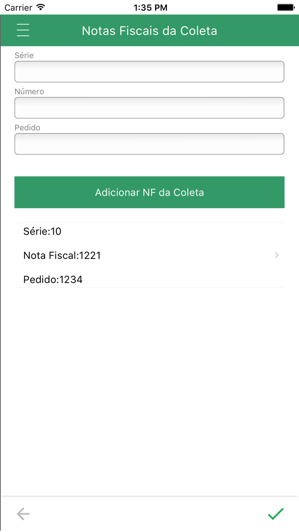The image size is (299, 532).
Task: Focus the Série input field
Action: pyautogui.click(x=149, y=72)
